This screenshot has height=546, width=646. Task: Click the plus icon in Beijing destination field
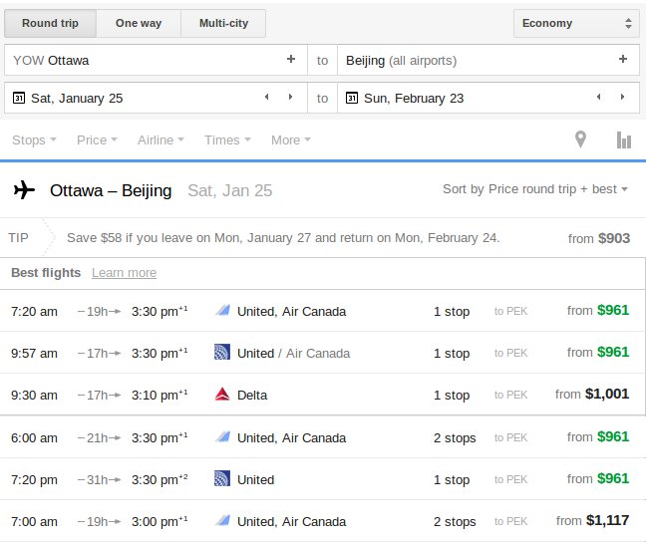click(623, 60)
